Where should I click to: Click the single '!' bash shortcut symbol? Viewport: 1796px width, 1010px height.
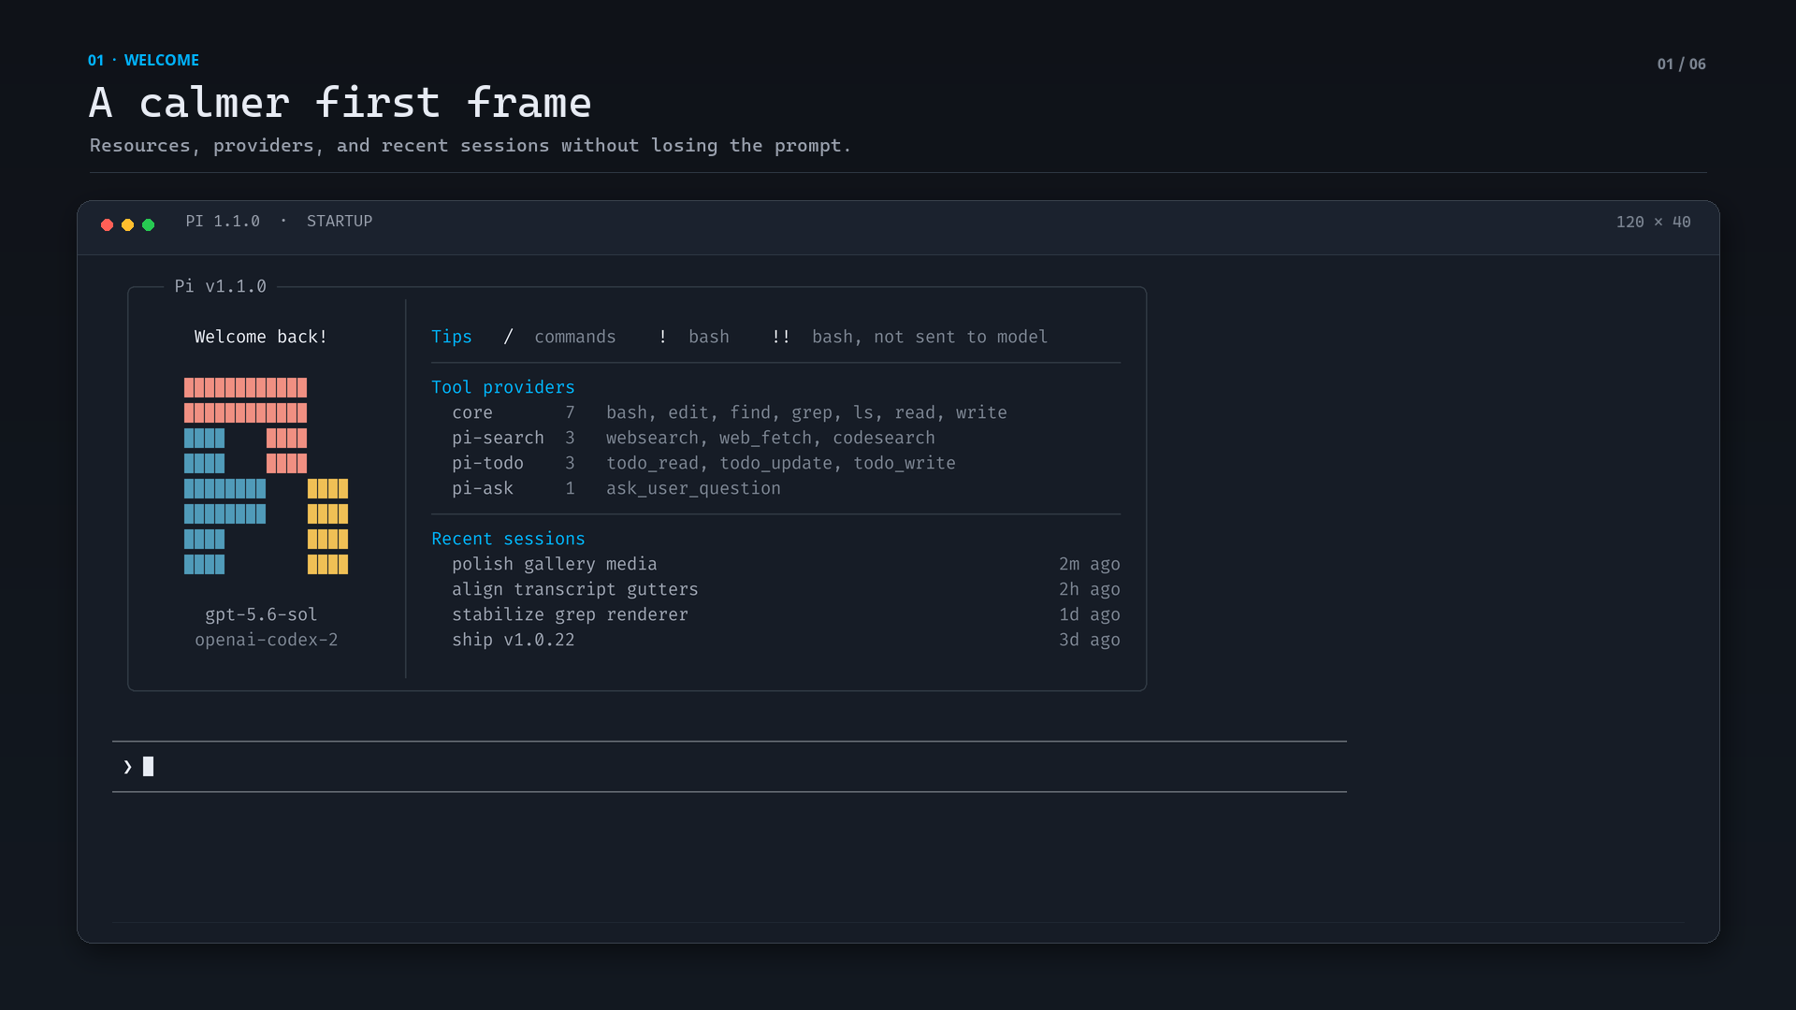pyautogui.click(x=662, y=337)
